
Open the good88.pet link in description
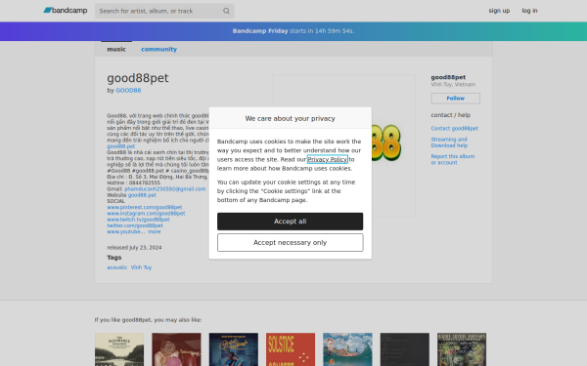121,146
